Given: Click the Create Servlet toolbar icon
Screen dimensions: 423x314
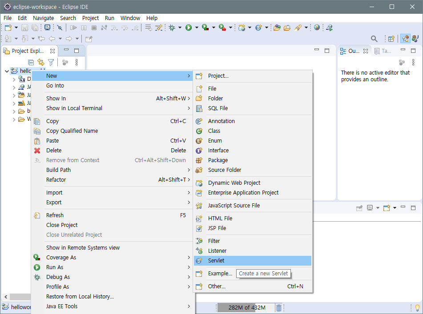Looking at the screenshot, I should (258, 28).
